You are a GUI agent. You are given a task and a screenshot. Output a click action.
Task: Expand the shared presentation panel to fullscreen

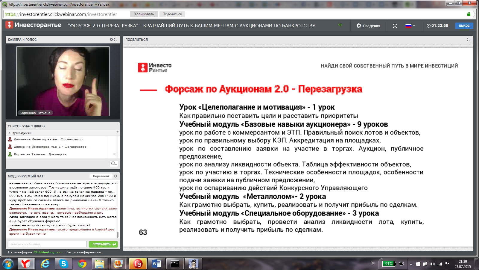[x=469, y=40]
